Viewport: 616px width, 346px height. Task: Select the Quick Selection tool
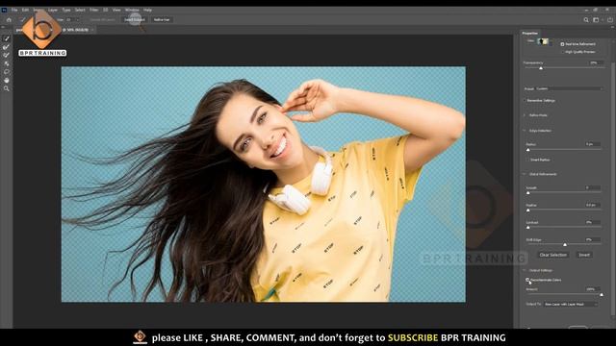coord(7,38)
